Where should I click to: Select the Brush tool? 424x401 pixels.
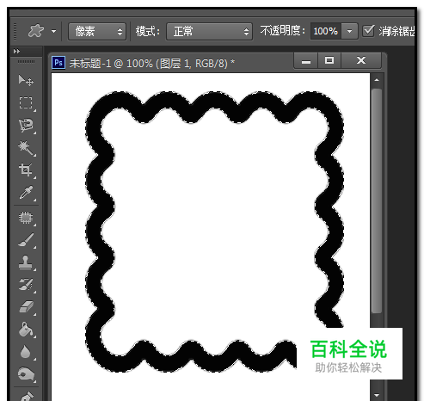coord(26,240)
